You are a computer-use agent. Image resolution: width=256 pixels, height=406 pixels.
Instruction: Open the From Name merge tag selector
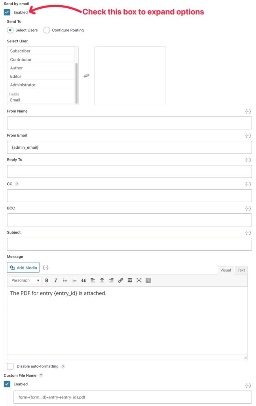pos(248,111)
